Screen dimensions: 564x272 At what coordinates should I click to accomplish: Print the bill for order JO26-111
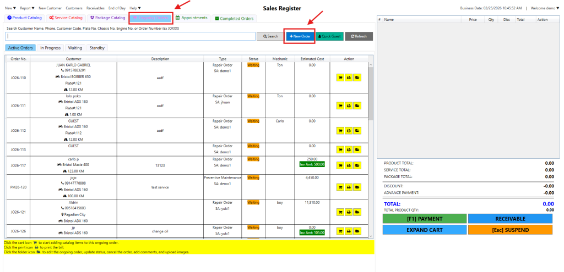coord(348,104)
